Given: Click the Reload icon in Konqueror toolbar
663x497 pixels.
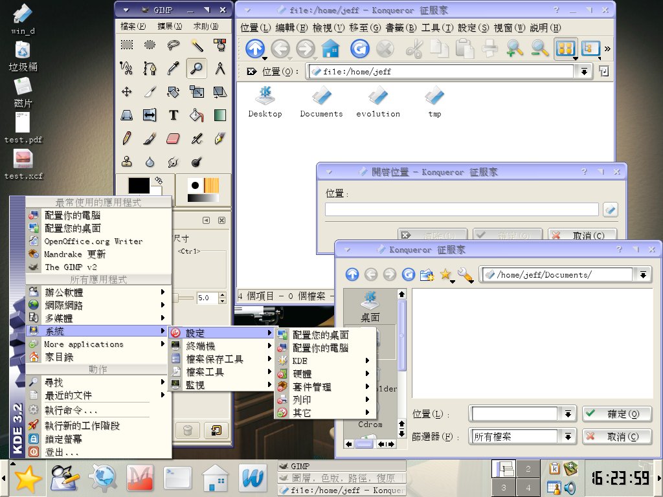Looking at the screenshot, I should click(x=360, y=49).
